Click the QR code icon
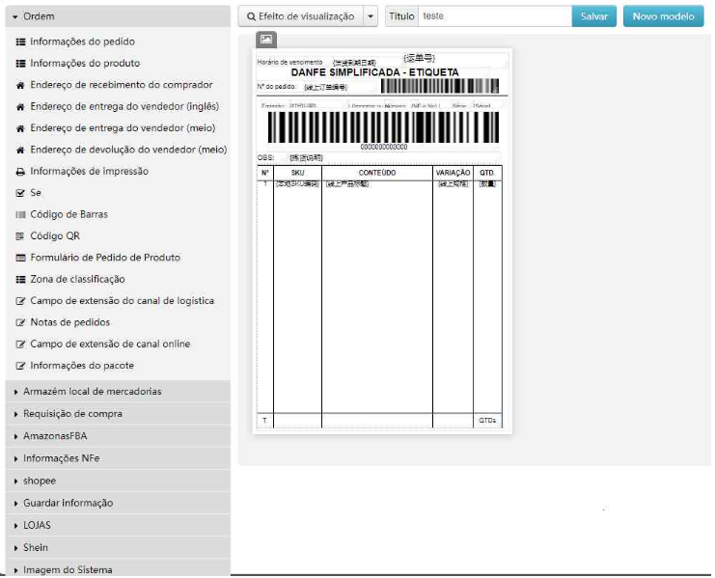This screenshot has width=715, height=578. click(20, 236)
